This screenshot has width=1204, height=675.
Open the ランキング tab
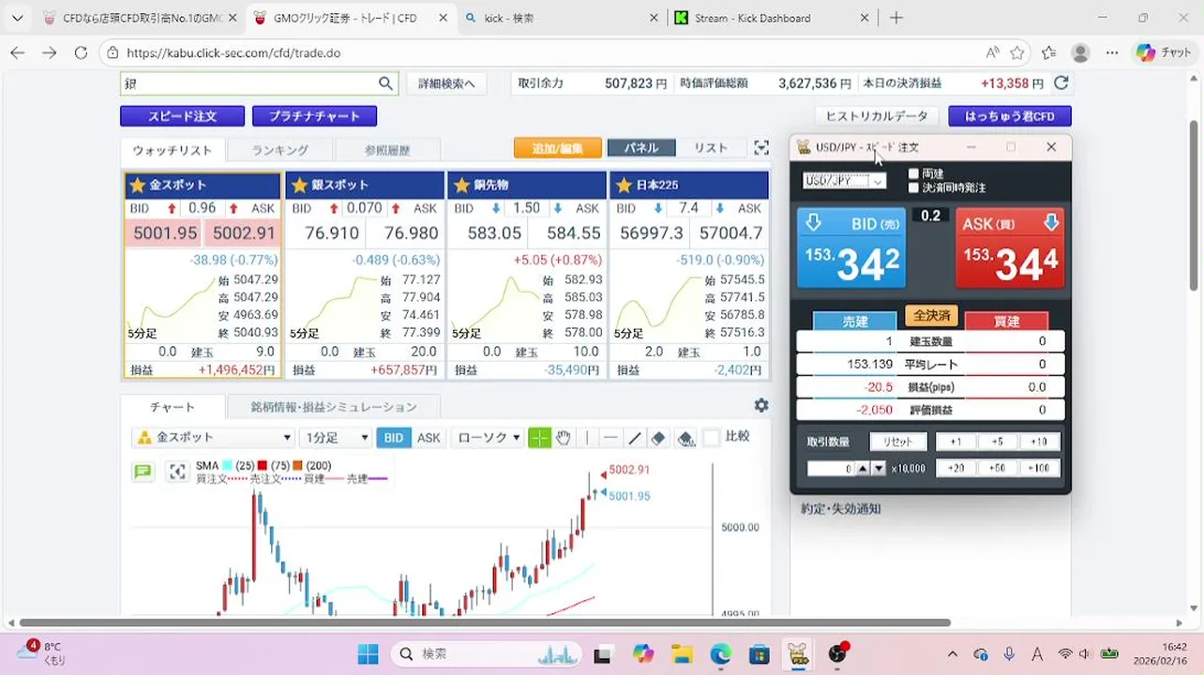279,150
